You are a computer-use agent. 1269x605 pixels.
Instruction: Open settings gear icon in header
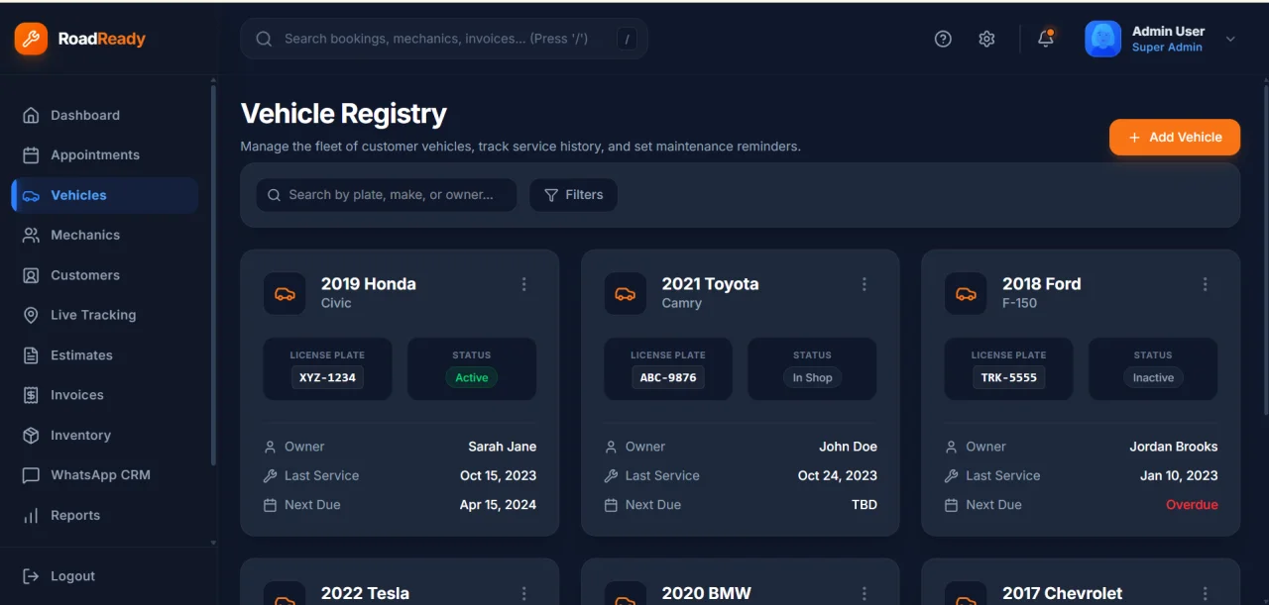pyautogui.click(x=986, y=39)
